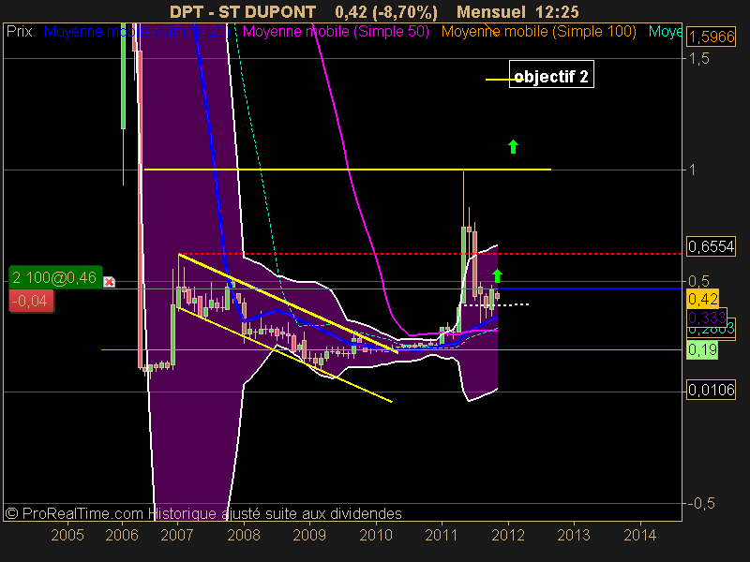750x562 pixels.
Task: Click the green 0,19 price label
Action: point(702,349)
